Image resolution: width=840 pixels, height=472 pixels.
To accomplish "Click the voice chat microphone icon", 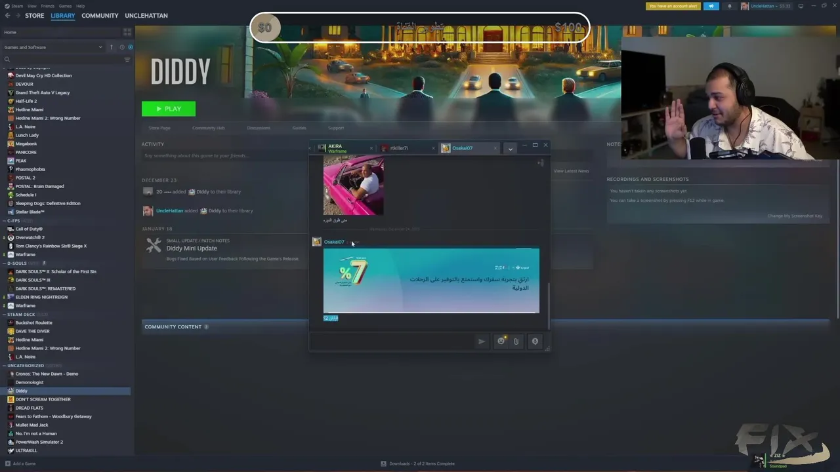I will tap(535, 341).
